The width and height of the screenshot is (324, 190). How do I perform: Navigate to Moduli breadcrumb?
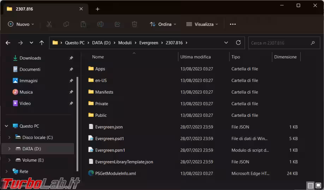pos(125,43)
